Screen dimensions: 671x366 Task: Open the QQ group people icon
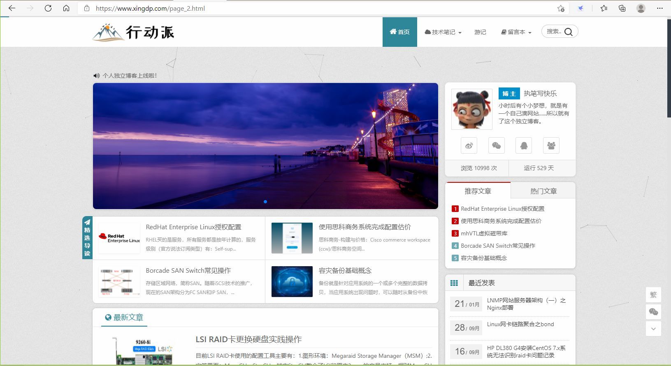(x=551, y=145)
